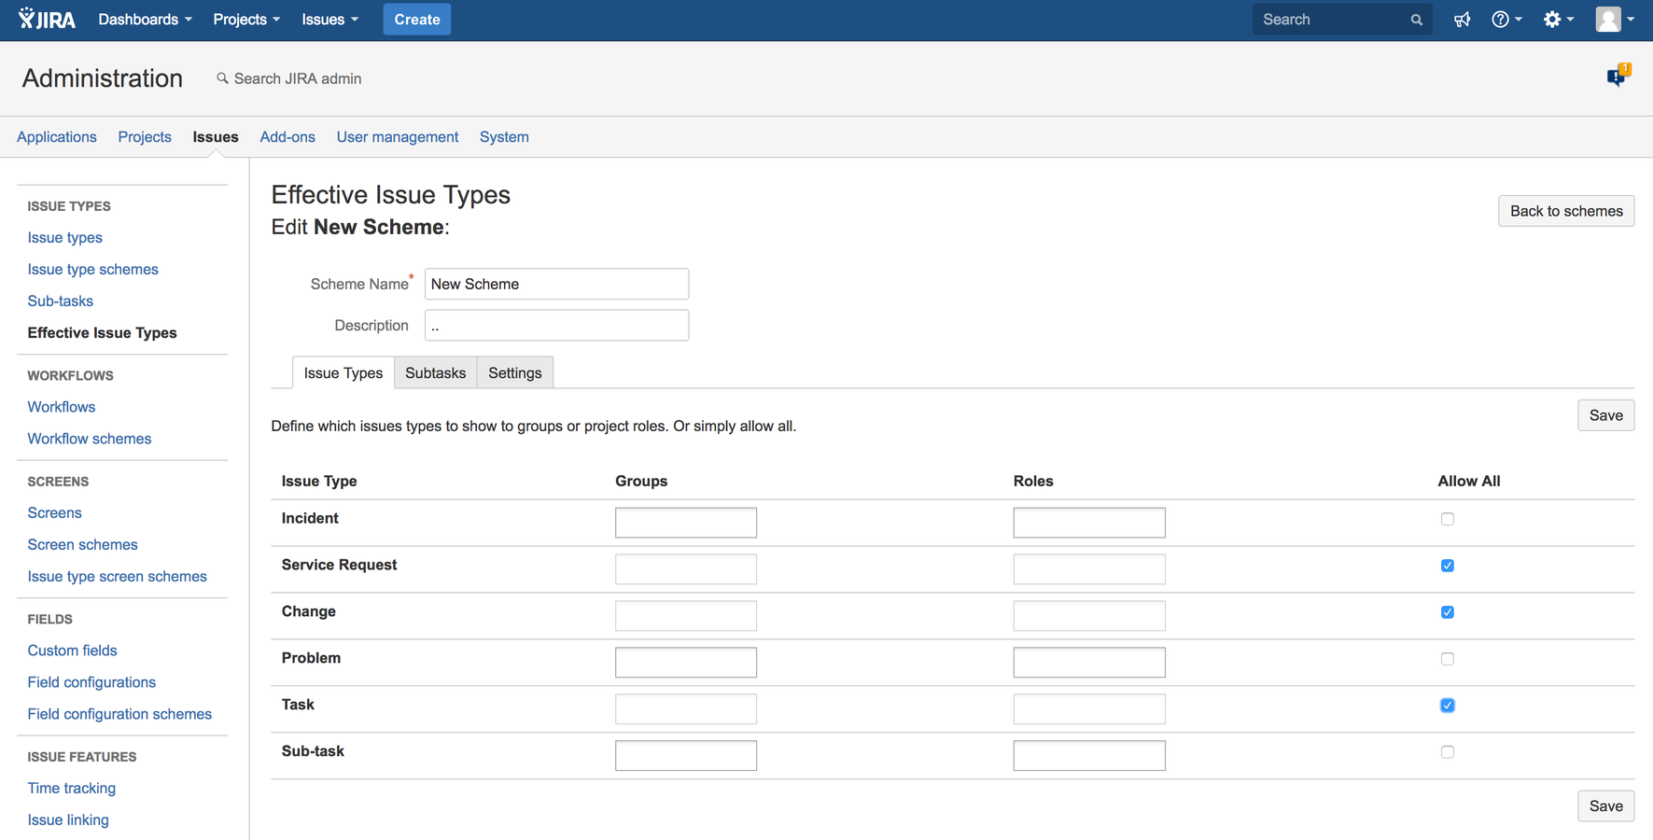Image resolution: width=1653 pixels, height=840 pixels.
Task: Click Groups field for Task
Action: (x=686, y=709)
